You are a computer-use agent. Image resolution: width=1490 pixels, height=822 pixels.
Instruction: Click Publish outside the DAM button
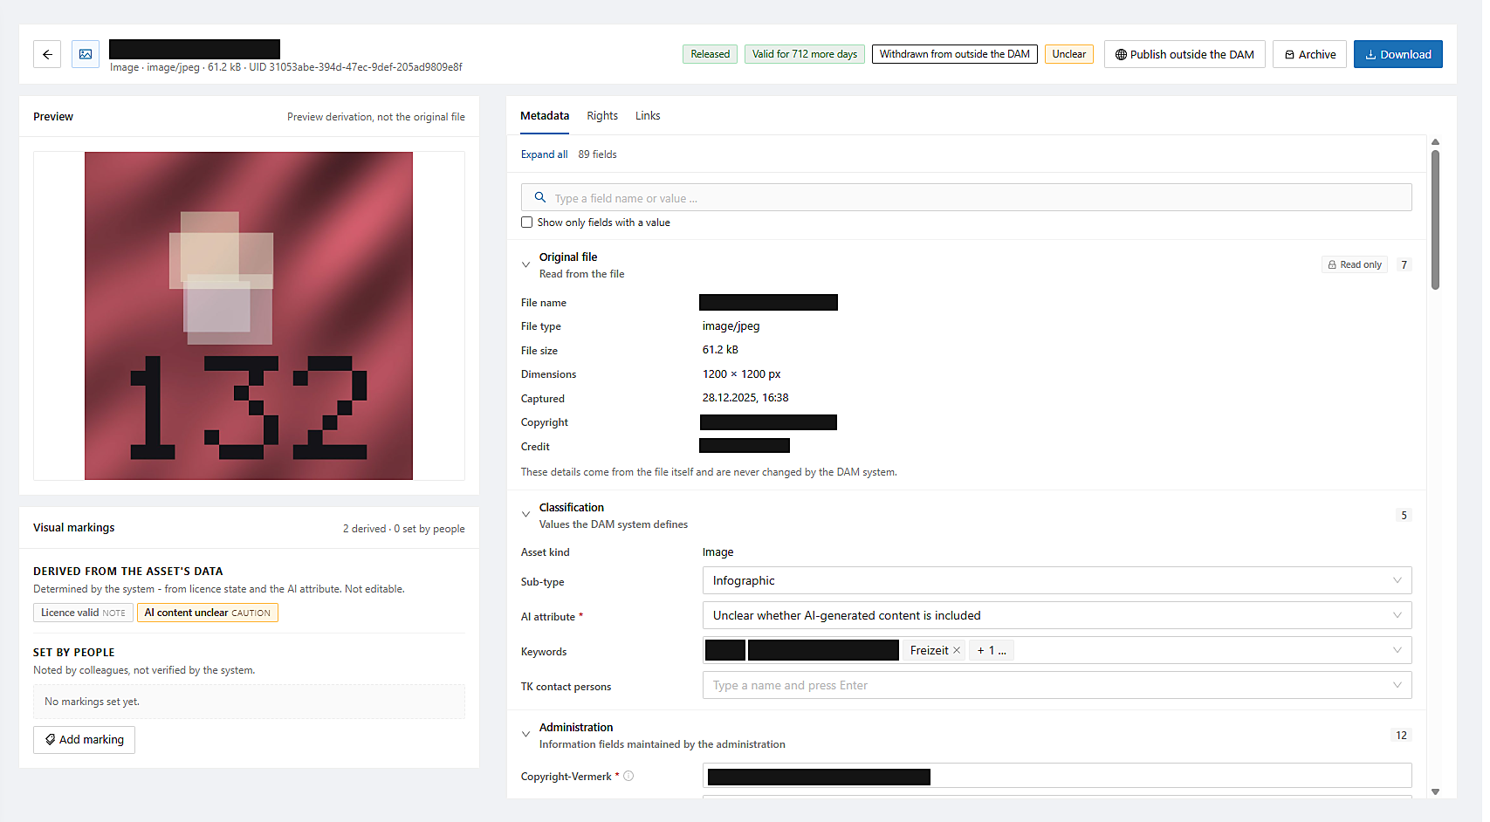pos(1184,54)
